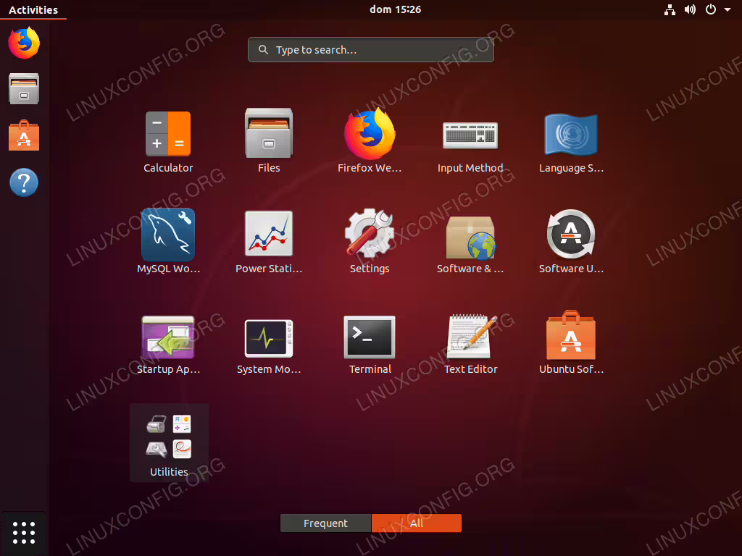Open the Utilities app folder
This screenshot has height=556, width=742.
pyautogui.click(x=169, y=442)
